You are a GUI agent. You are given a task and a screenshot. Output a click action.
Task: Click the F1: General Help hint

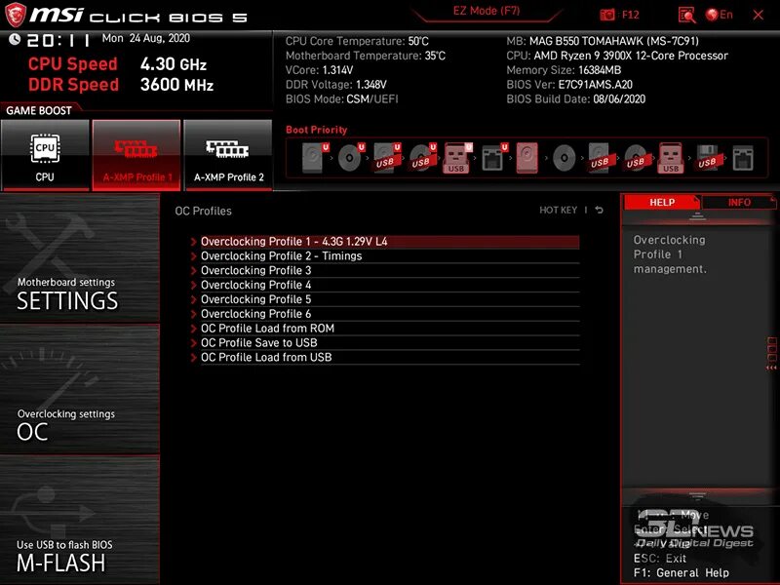[681, 572]
